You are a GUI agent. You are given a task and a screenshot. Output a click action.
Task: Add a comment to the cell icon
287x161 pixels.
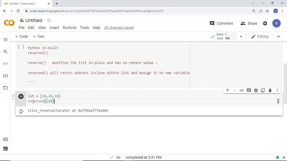pyautogui.click(x=249, y=90)
